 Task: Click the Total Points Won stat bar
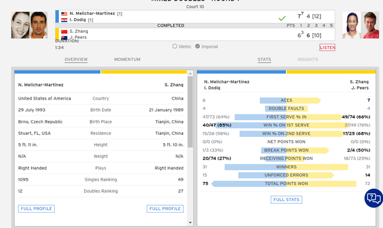(x=284, y=184)
